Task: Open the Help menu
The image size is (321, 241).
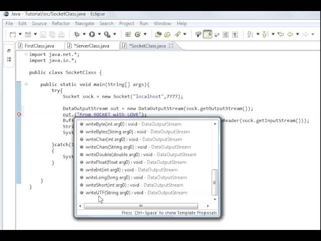Action: 182,24
